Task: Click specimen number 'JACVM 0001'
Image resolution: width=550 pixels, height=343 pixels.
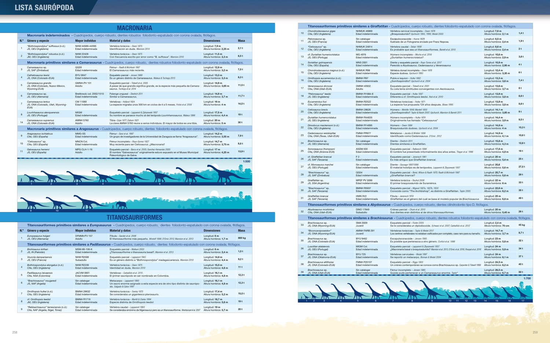Action: point(82,273)
